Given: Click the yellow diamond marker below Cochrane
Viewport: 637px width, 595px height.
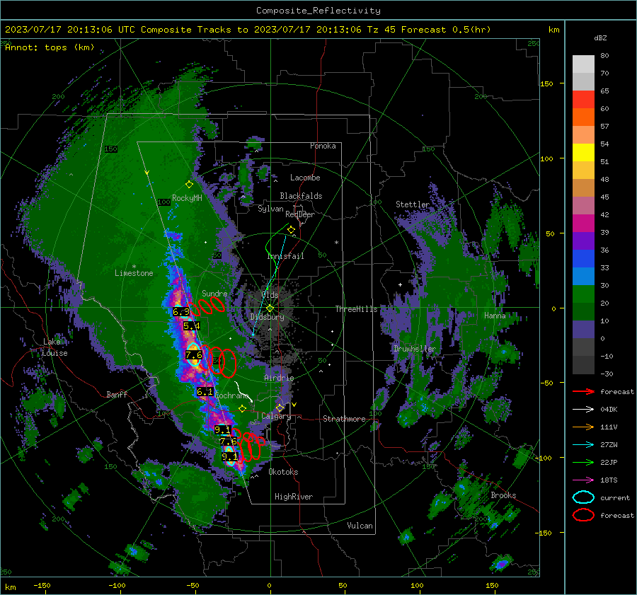Looking at the screenshot, I should tap(243, 409).
